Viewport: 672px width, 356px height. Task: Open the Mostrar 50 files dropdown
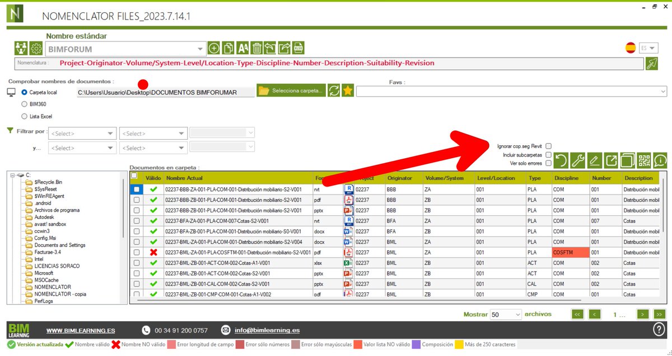(505, 315)
